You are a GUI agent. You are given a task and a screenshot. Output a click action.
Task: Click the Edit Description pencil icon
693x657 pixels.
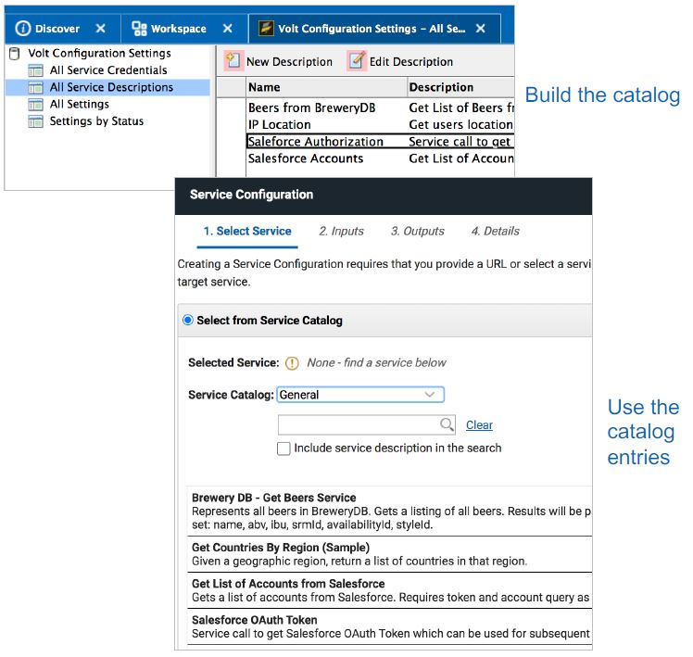tap(357, 61)
